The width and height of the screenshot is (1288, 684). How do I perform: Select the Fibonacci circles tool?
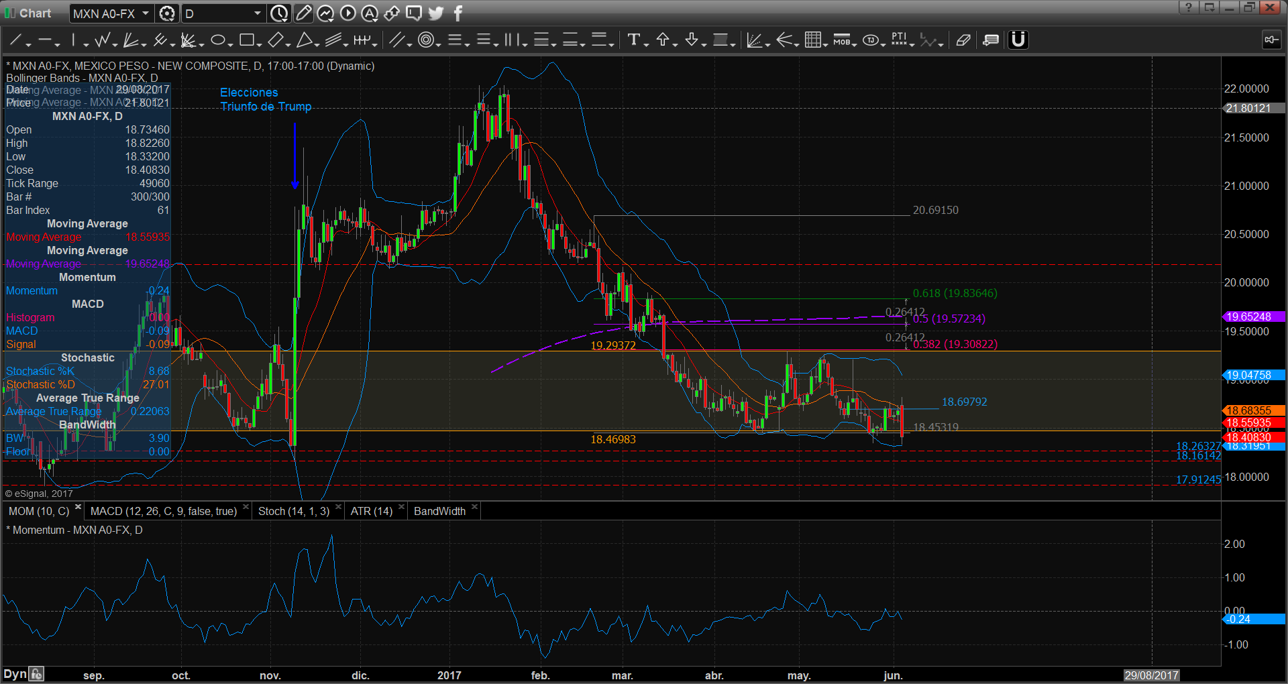(x=425, y=40)
